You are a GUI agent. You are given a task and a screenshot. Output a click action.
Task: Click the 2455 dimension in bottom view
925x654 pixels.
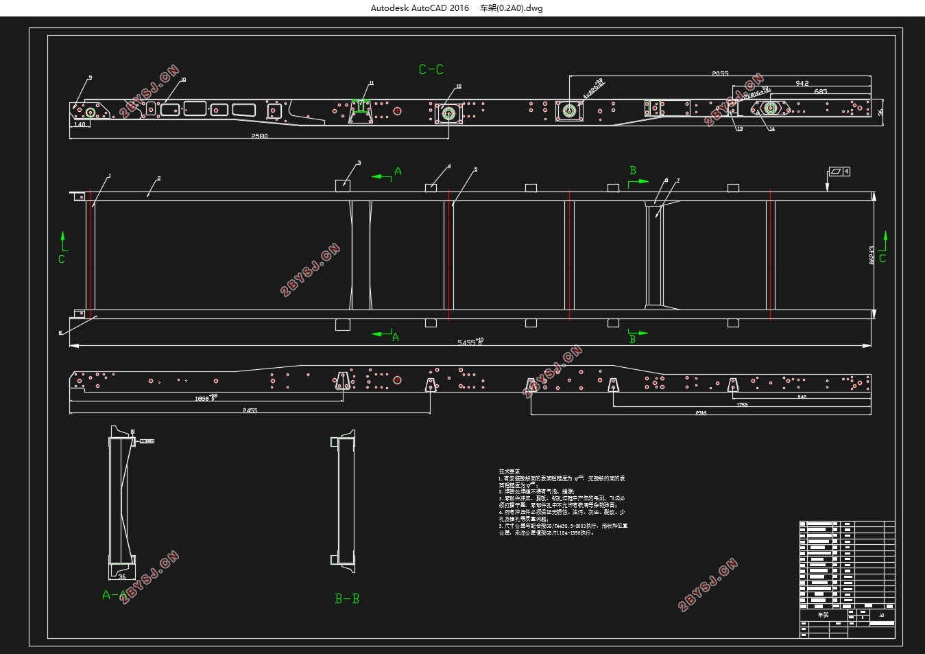[x=250, y=410]
